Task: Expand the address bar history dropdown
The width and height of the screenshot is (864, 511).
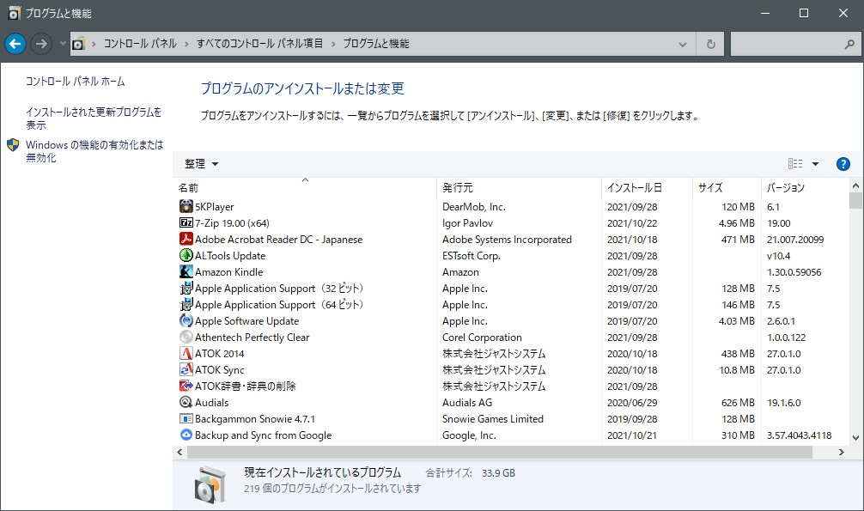Action: coord(683,44)
